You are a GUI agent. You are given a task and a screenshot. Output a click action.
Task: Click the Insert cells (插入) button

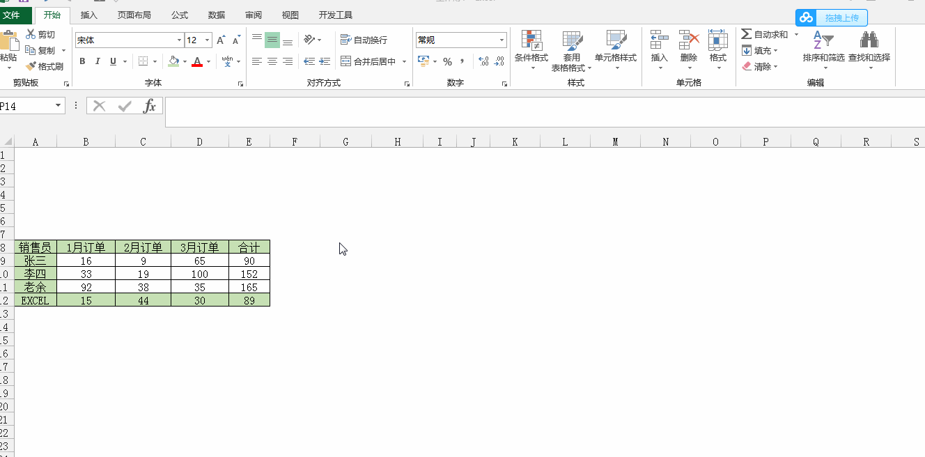pos(659,50)
